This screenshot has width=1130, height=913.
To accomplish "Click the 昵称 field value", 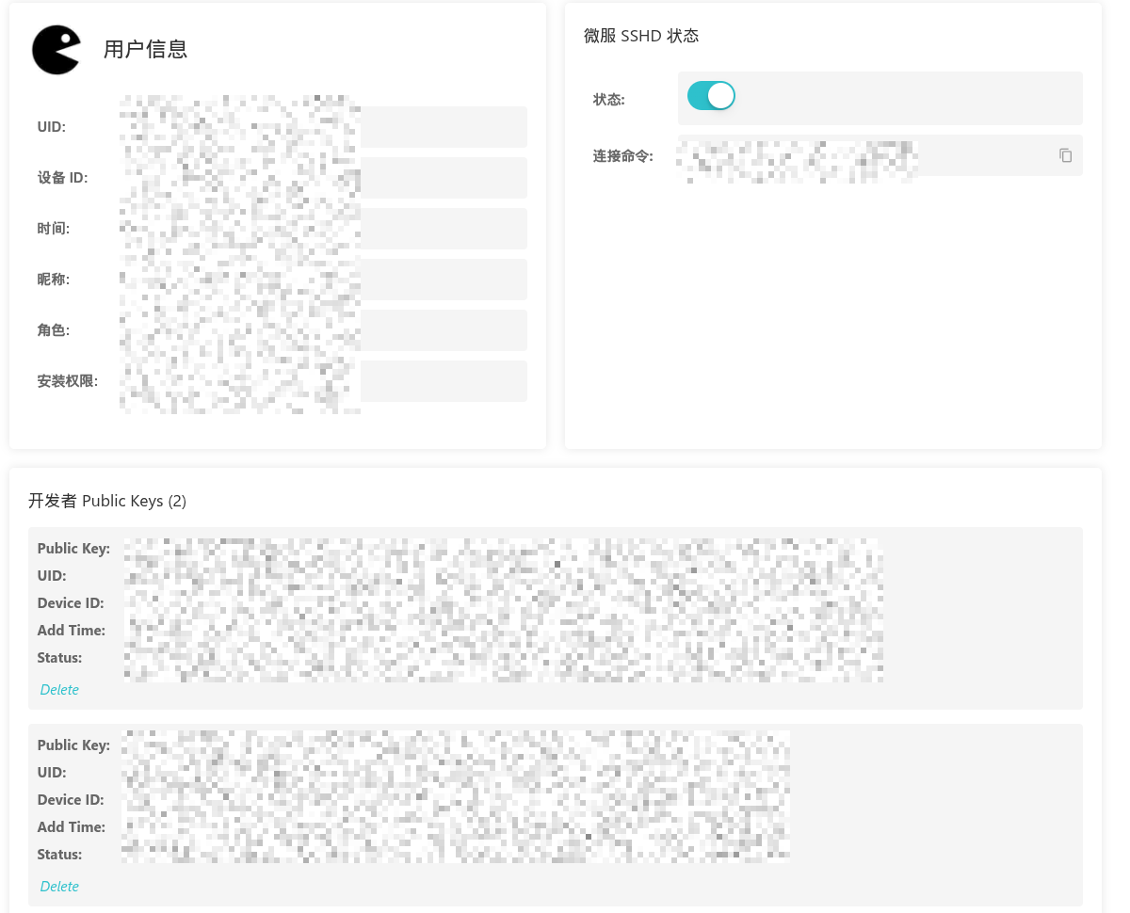I will coord(323,280).
